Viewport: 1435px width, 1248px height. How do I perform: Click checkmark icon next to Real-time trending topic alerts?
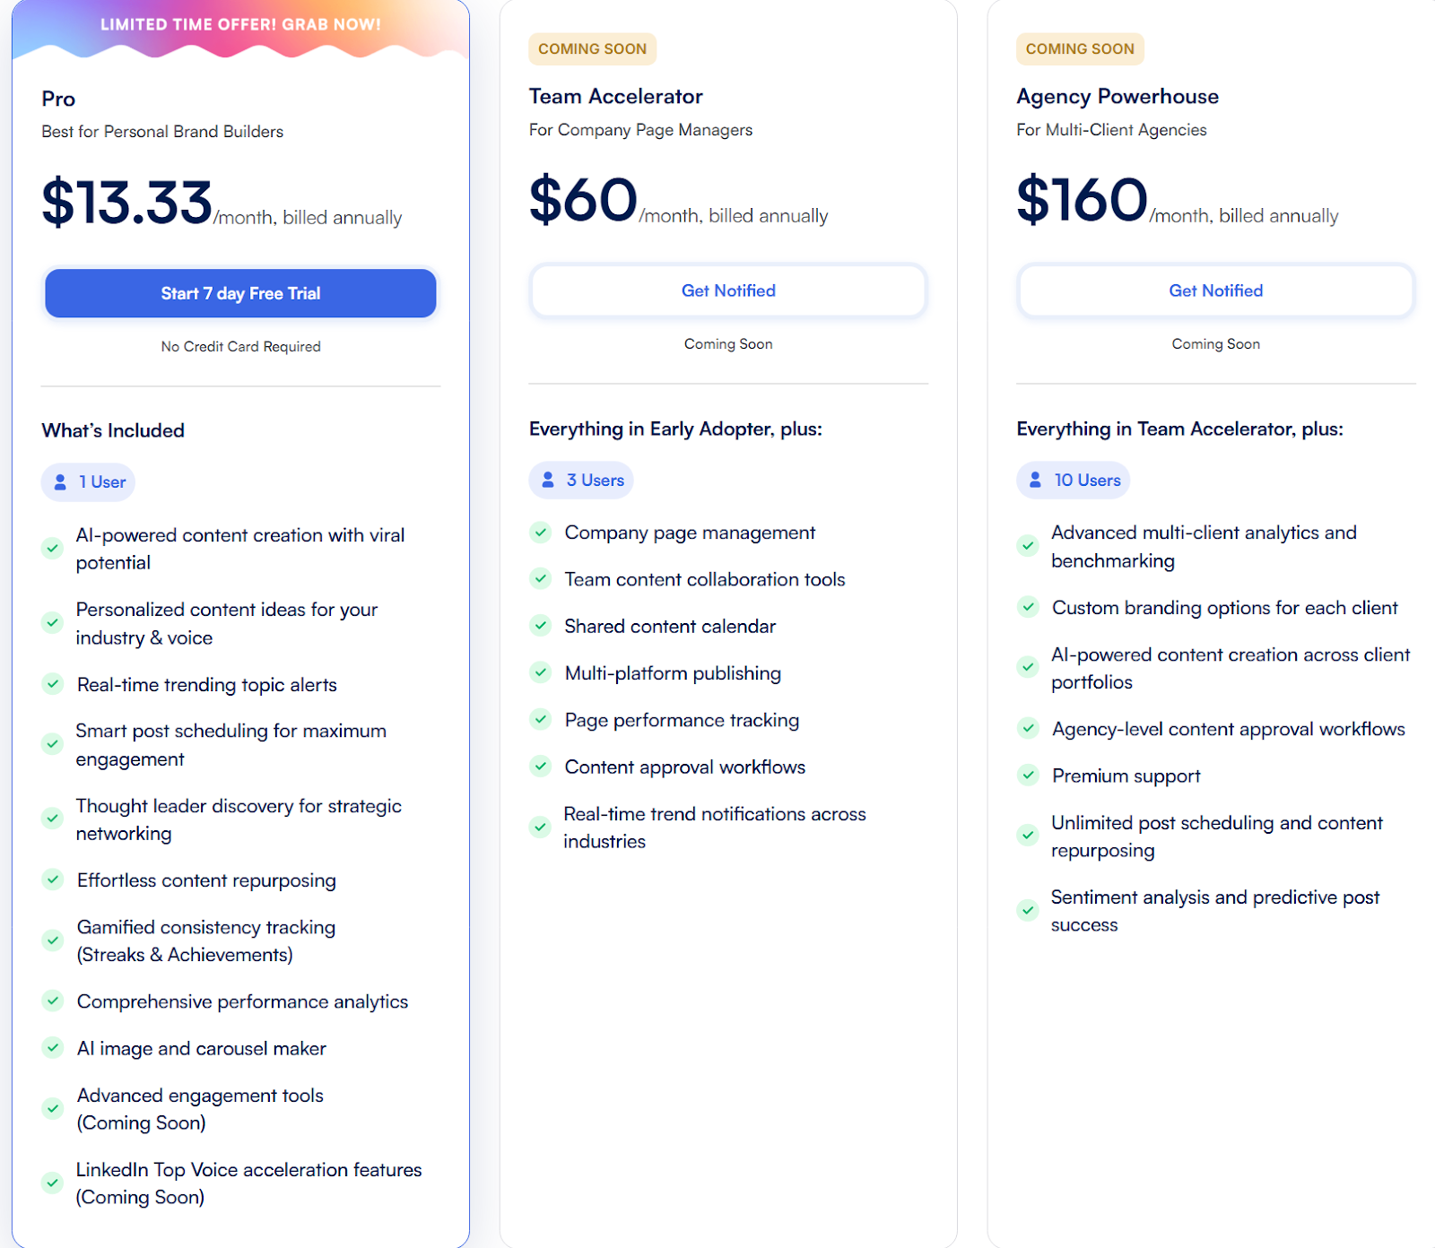click(x=53, y=685)
